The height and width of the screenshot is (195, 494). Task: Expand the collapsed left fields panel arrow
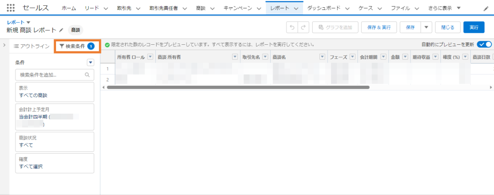pos(4,45)
